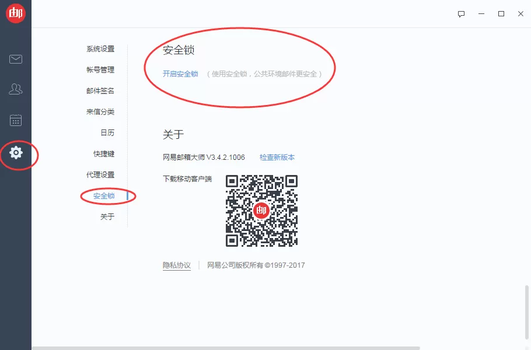The width and height of the screenshot is (531, 350).
Task: Select 快捷键 in settings menu
Action: point(104,154)
